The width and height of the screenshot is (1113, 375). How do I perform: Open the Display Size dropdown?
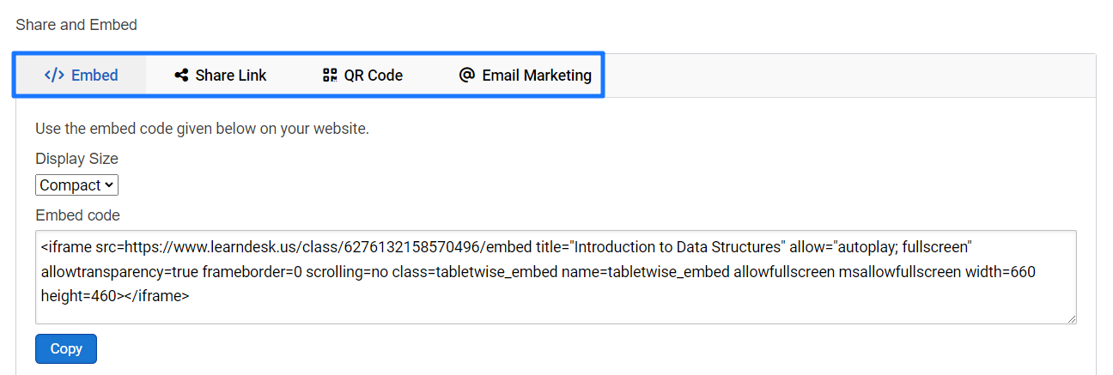(x=76, y=185)
